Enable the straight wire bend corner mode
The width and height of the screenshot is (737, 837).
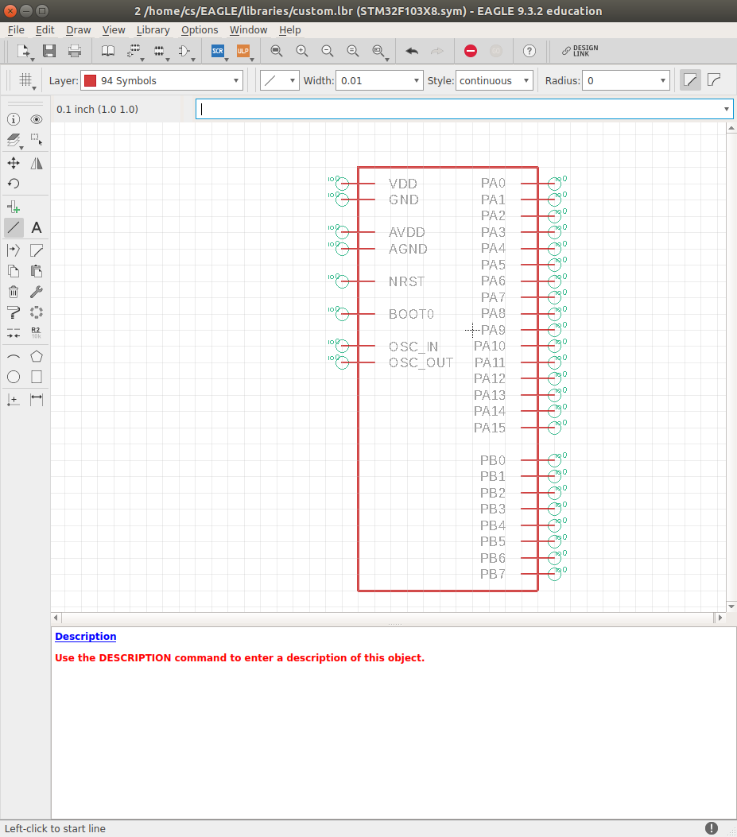[690, 80]
